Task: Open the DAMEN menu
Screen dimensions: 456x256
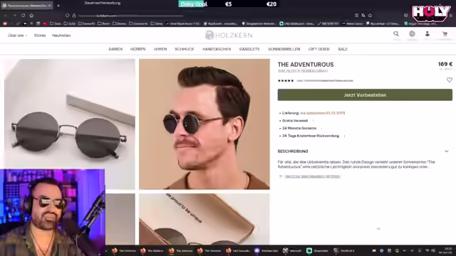Action: [115, 49]
